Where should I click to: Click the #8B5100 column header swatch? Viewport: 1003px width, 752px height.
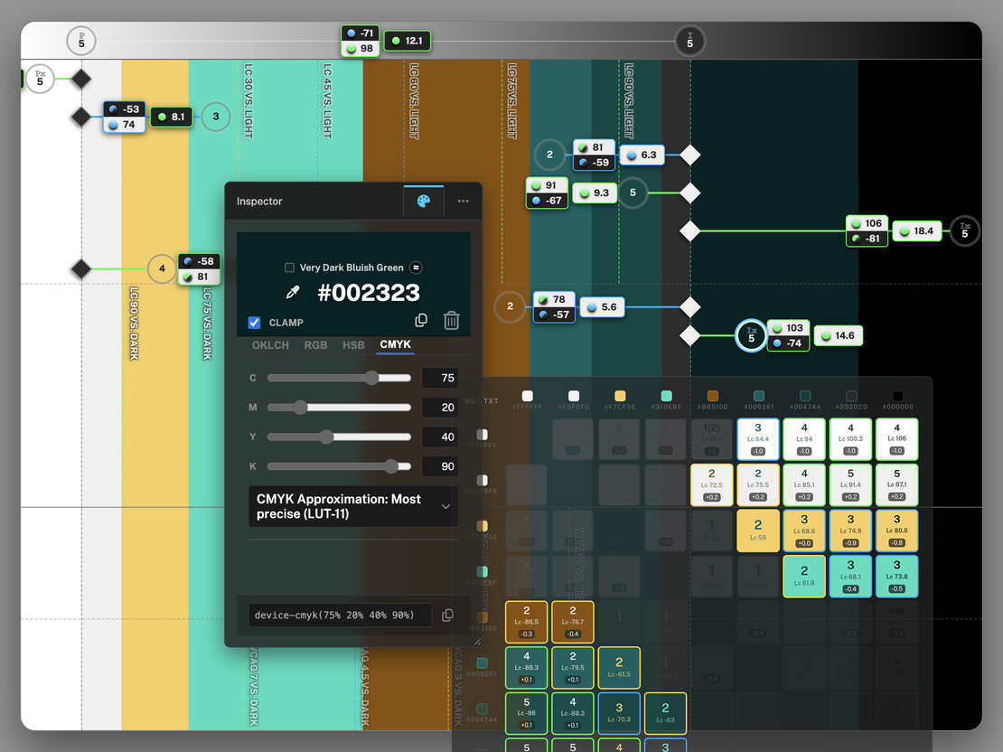tap(713, 396)
